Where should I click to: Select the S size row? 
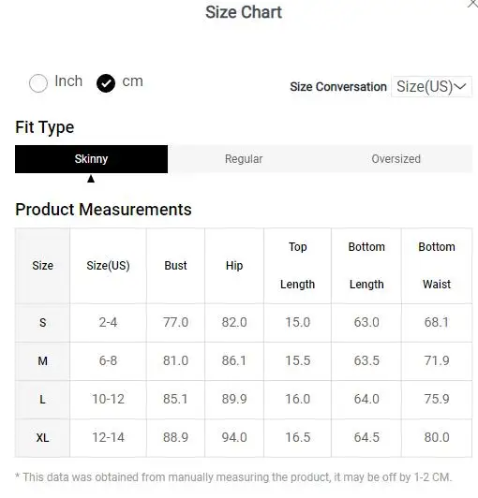(x=244, y=323)
